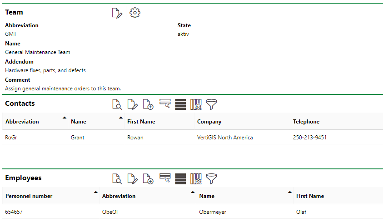Click the Telephone column header in Contacts
This screenshot has height=222, width=383.
[x=306, y=122]
